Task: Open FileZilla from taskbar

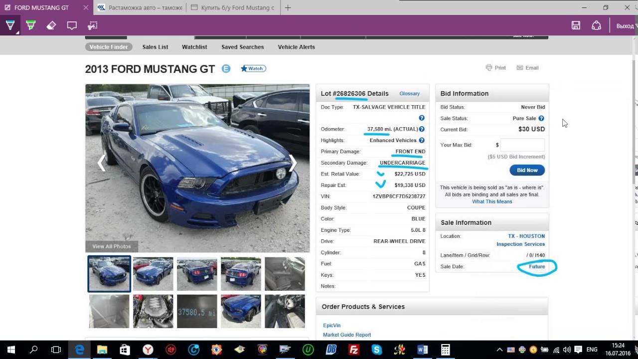Action: [354, 350]
